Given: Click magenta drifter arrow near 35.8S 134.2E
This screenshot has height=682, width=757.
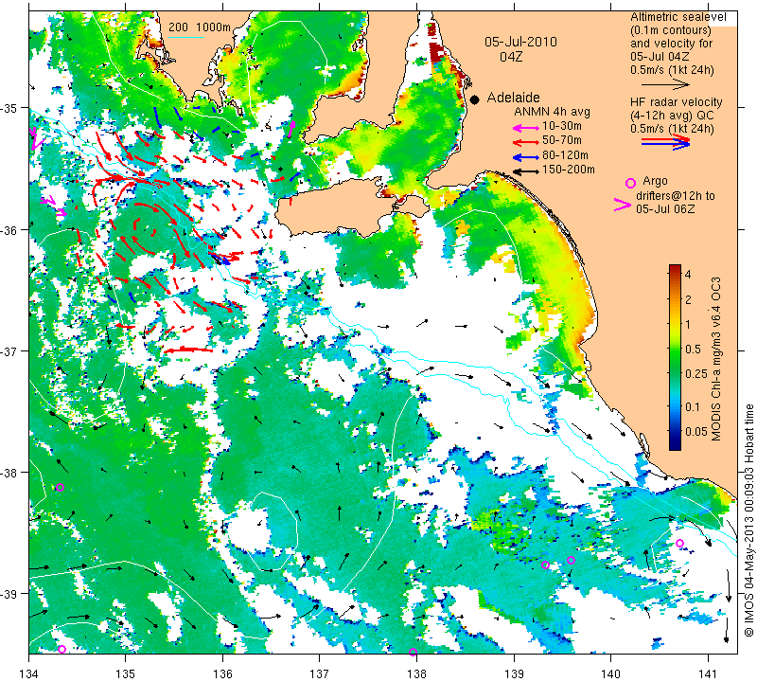Looking at the screenshot, I should point(54,206).
